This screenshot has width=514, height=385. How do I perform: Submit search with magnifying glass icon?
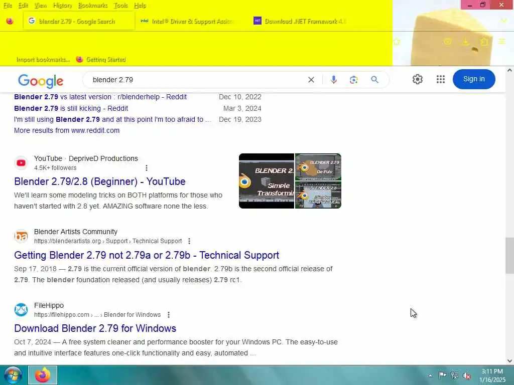(x=374, y=80)
